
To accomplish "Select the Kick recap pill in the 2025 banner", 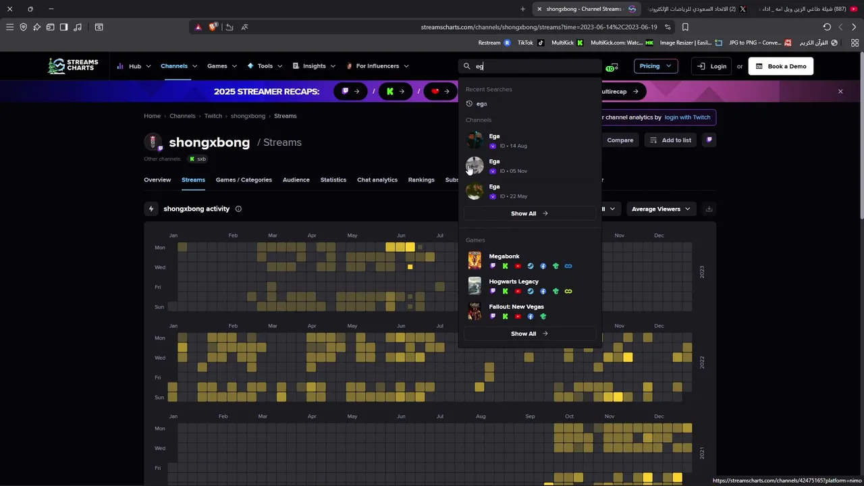I will tap(396, 91).
